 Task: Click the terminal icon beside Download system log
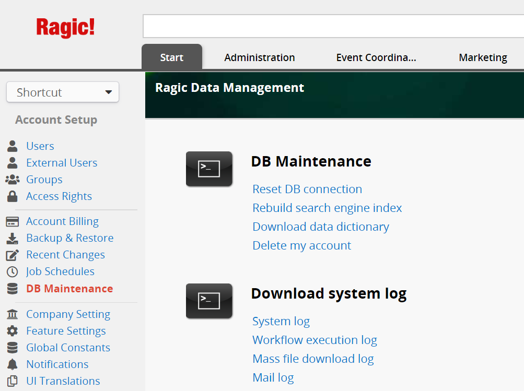209,301
